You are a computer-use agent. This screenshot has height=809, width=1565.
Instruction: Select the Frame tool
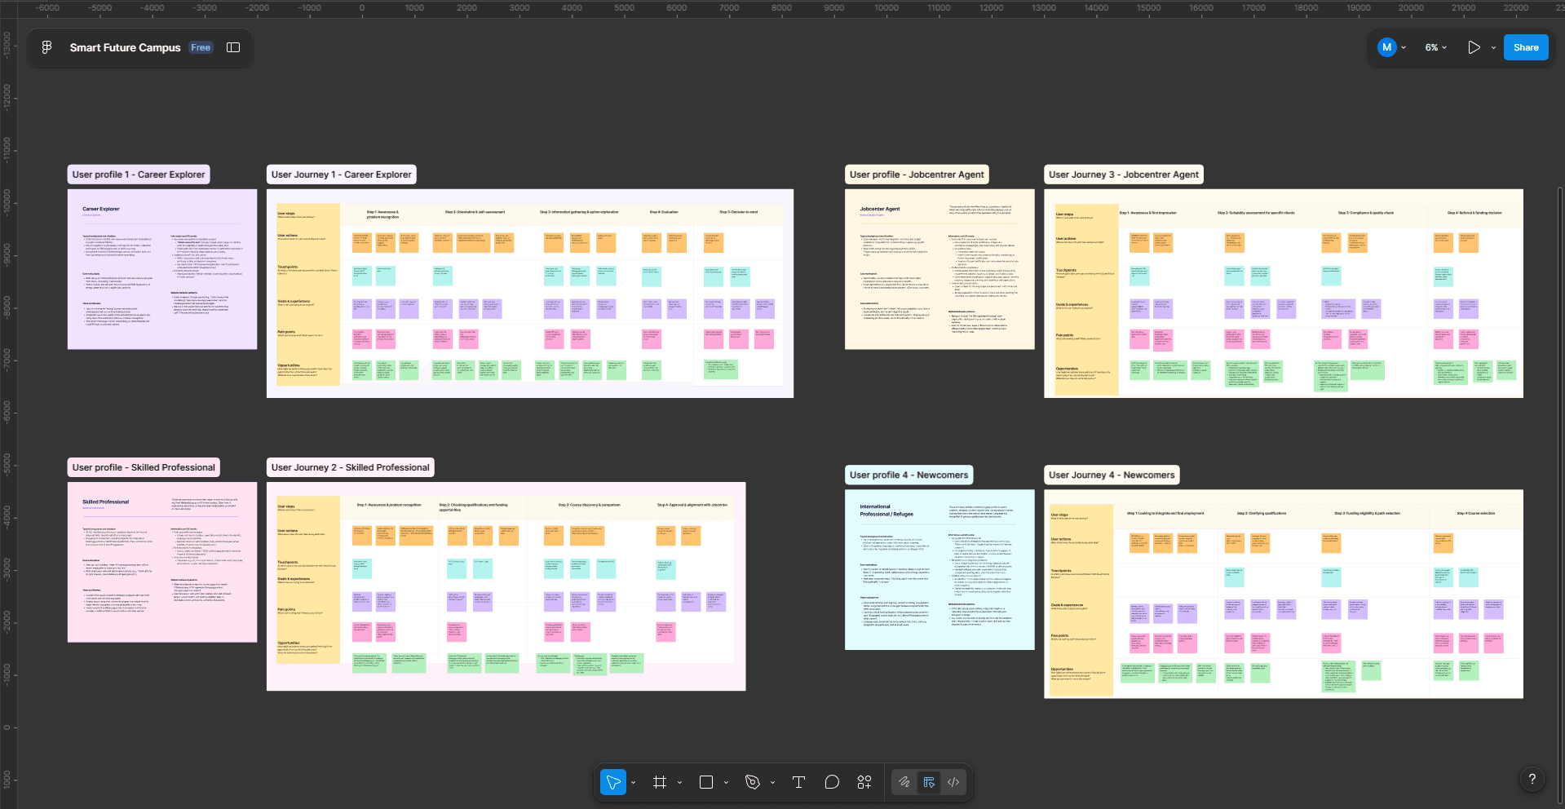(660, 782)
